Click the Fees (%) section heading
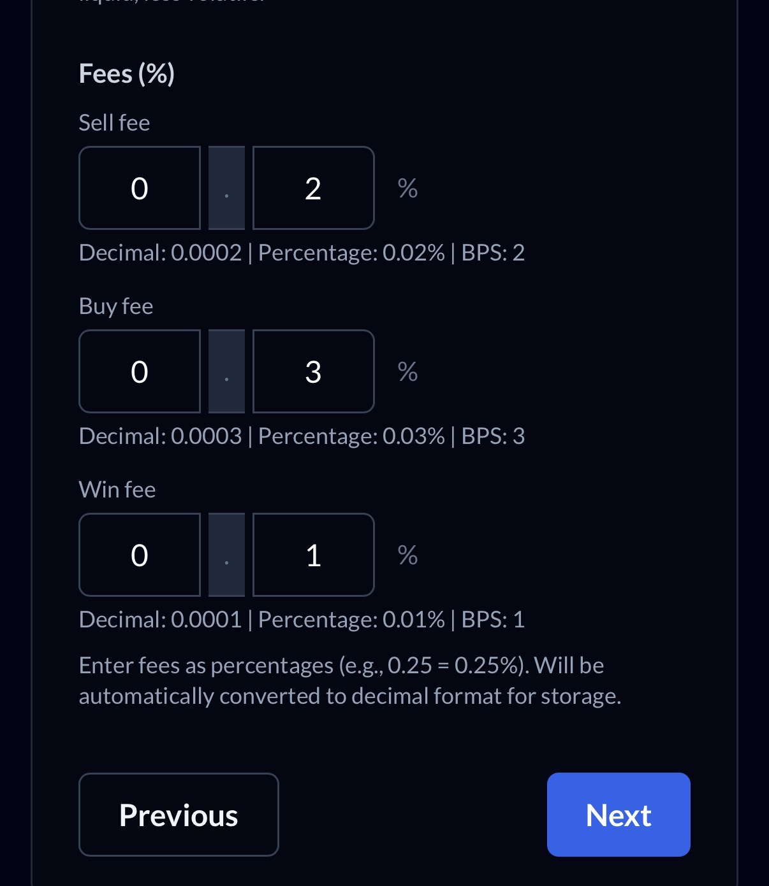 (x=126, y=73)
